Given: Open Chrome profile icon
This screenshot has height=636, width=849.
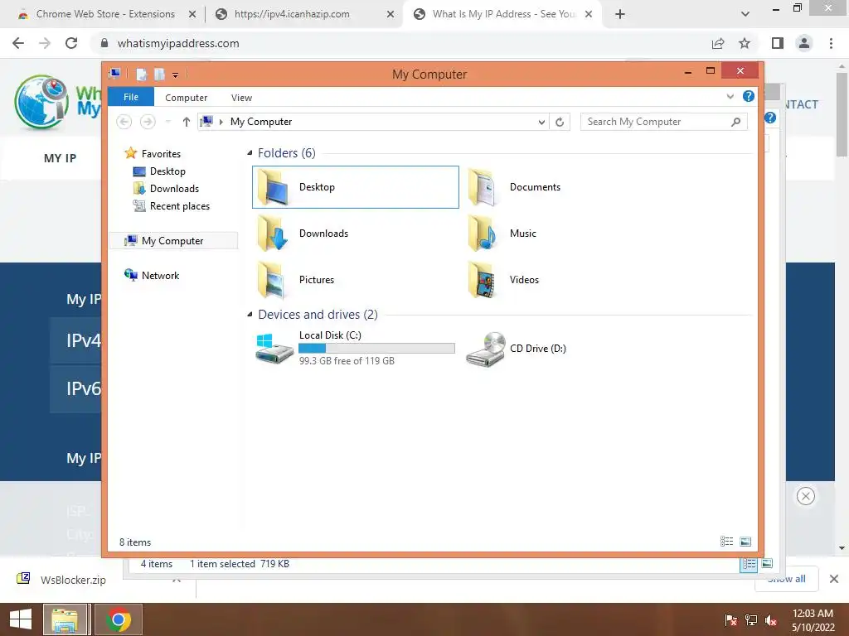Looking at the screenshot, I should (x=804, y=43).
